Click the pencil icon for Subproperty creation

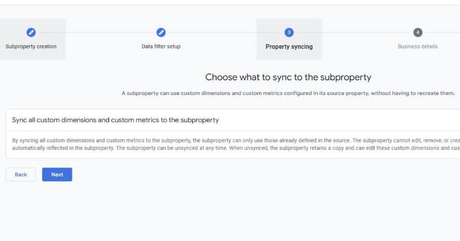click(x=31, y=33)
